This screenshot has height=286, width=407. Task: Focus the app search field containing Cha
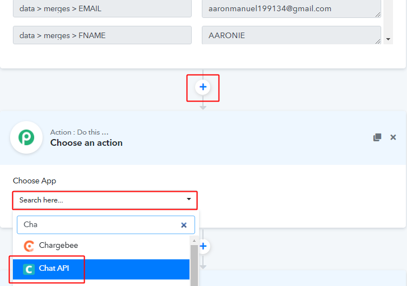[106, 225]
